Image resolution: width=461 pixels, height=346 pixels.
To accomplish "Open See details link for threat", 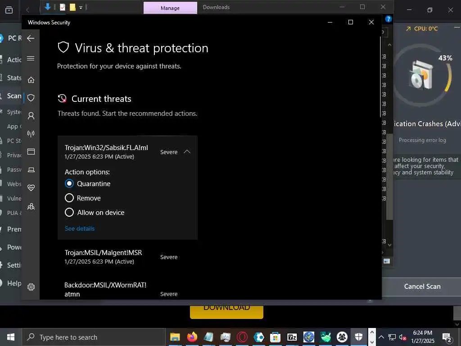I will point(80,228).
